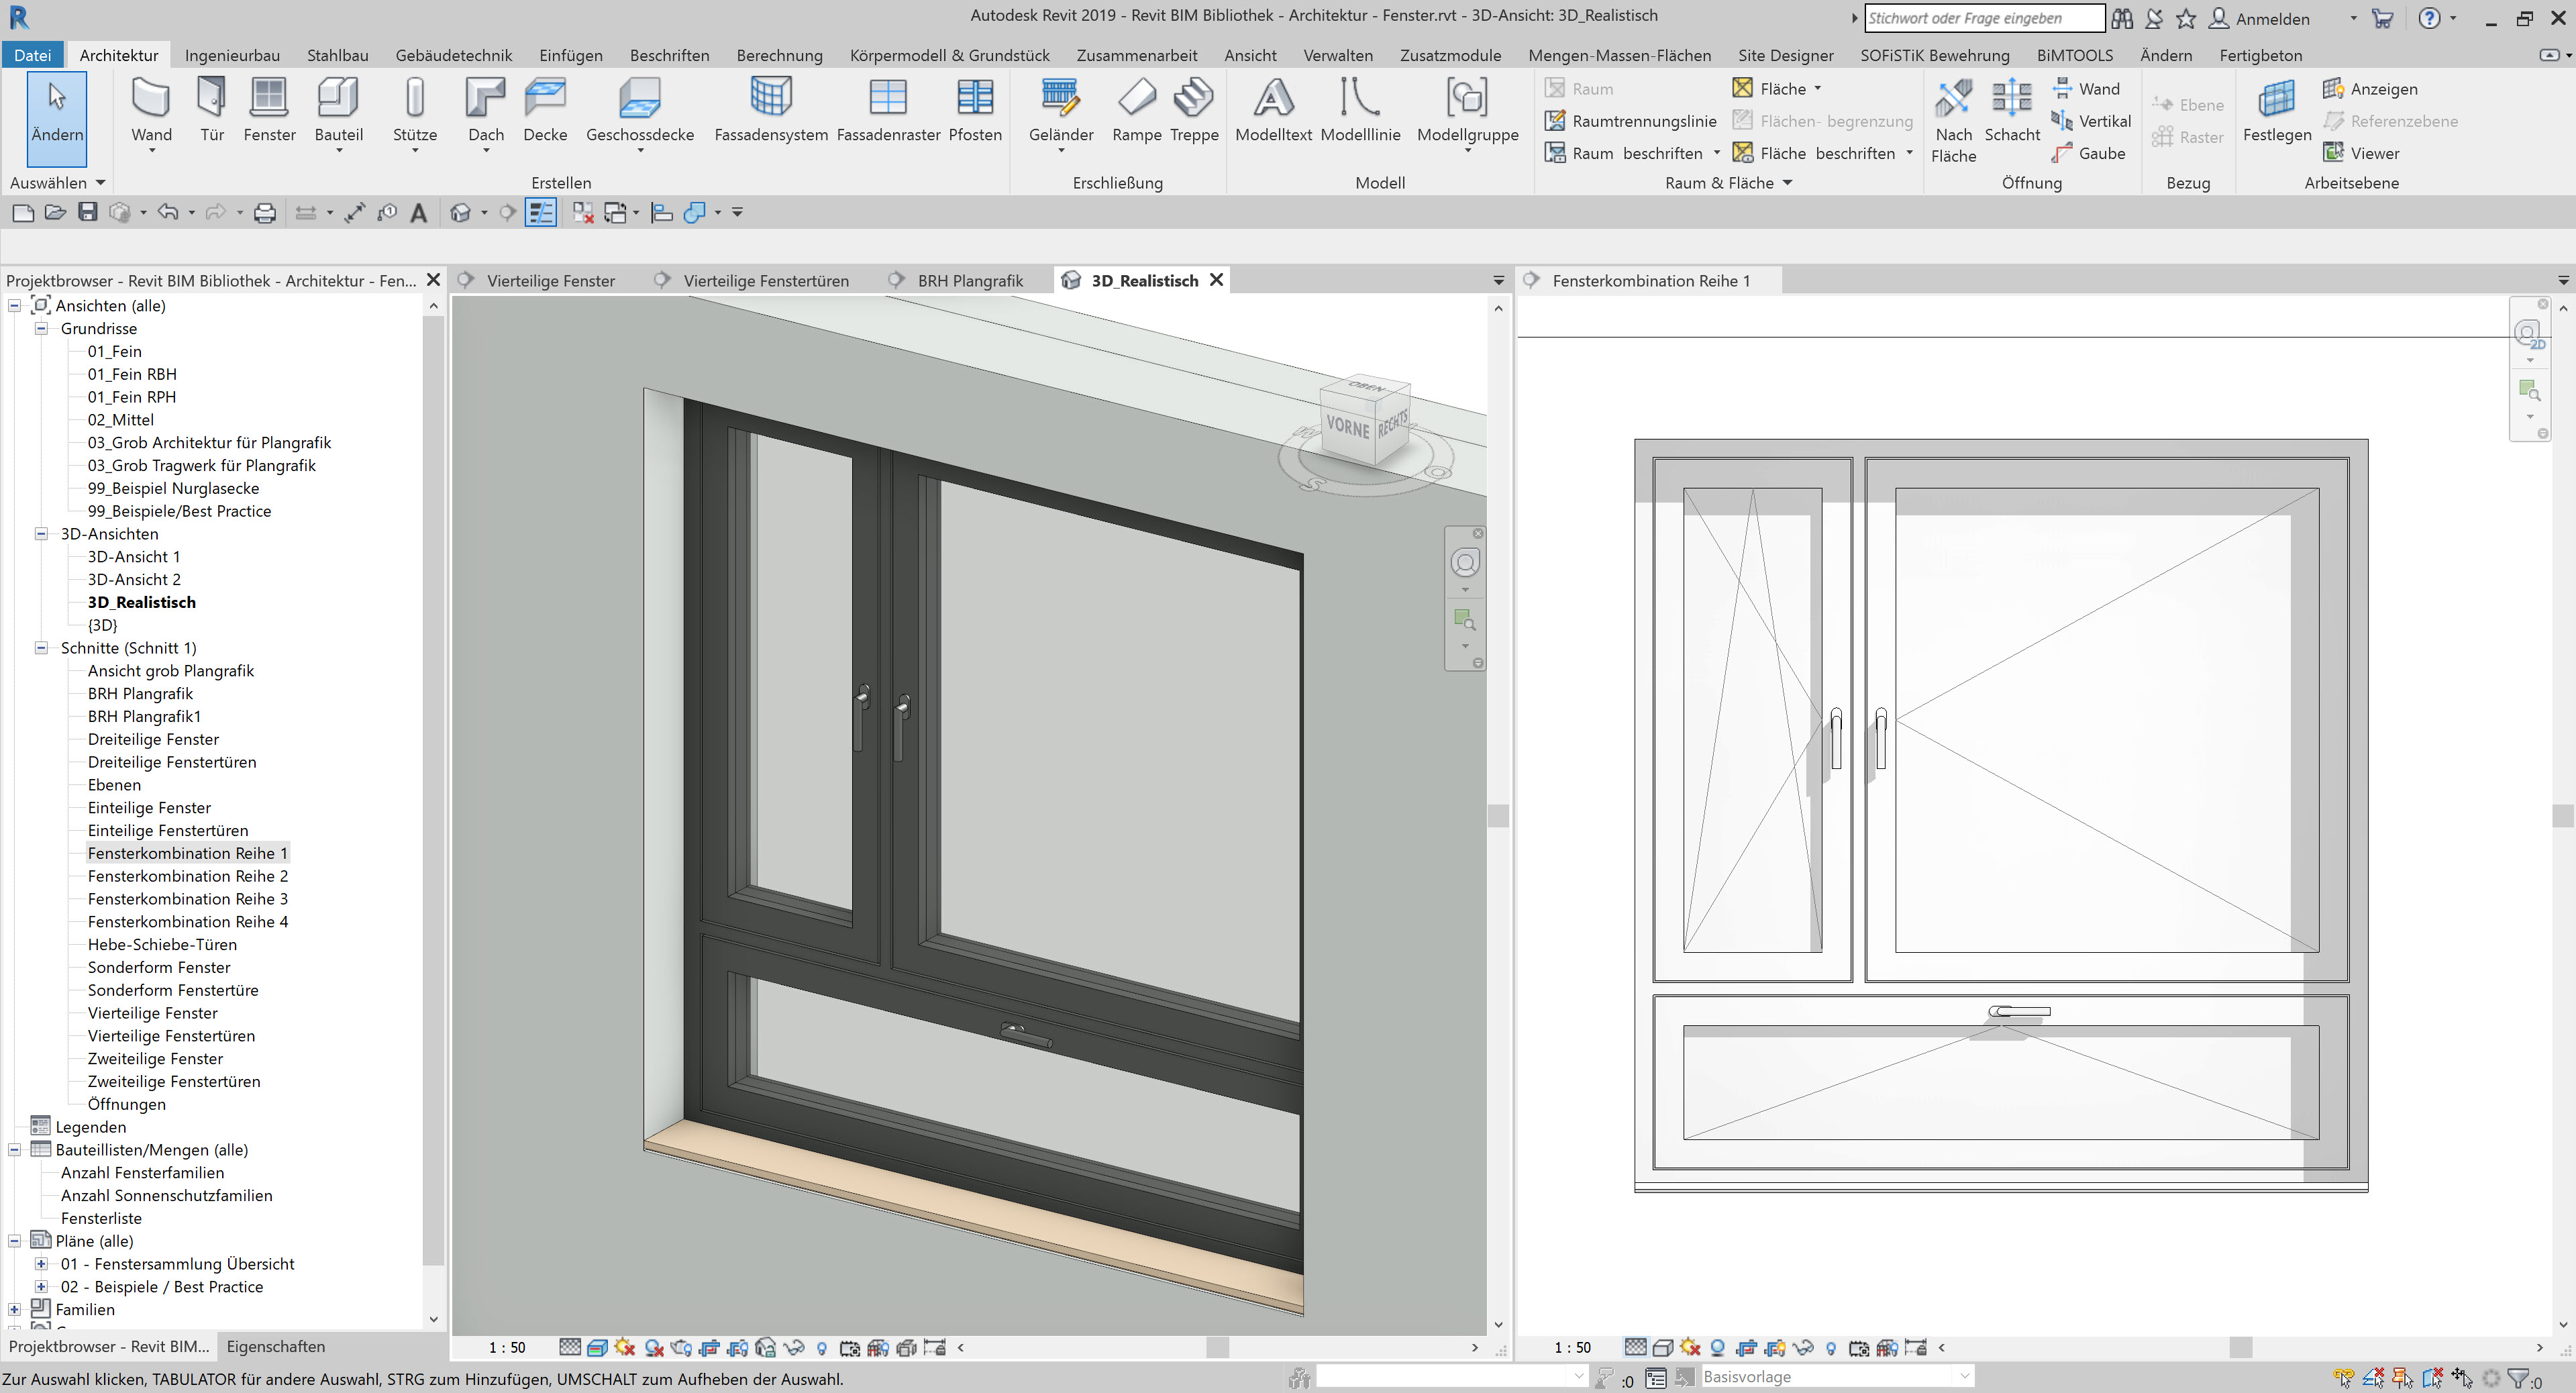Image resolution: width=2576 pixels, height=1393 pixels.
Task: Switch to the BRH Plangrafik view tab
Action: click(969, 281)
